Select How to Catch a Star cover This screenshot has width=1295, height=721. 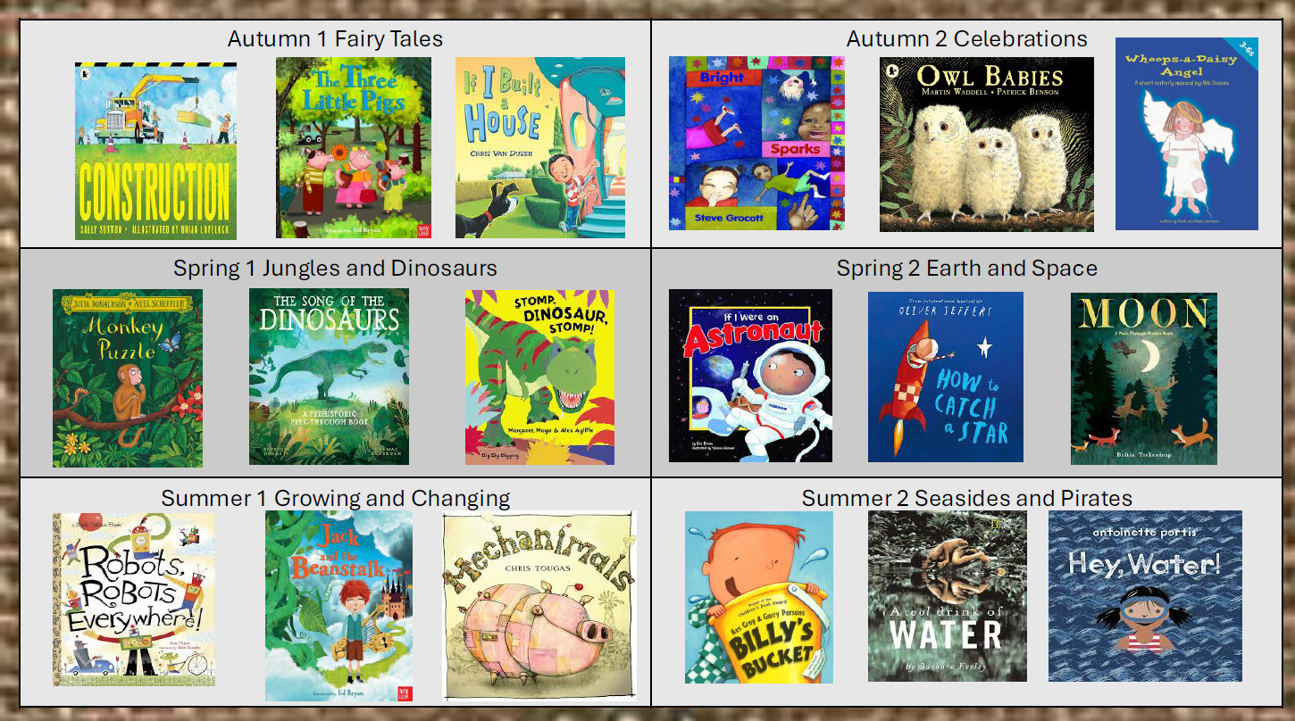946,377
